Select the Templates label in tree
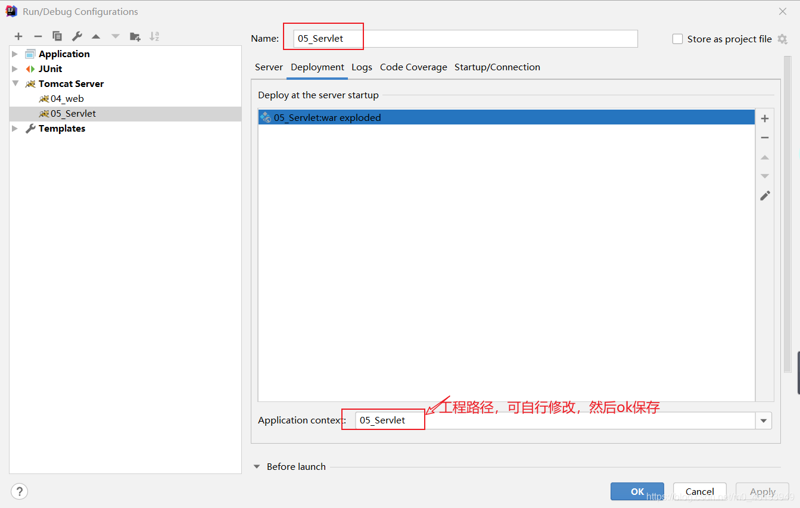800x508 pixels. coord(62,129)
